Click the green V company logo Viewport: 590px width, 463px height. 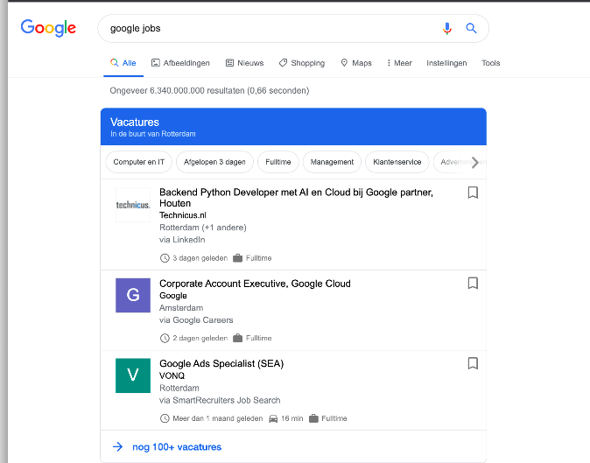pos(133,375)
